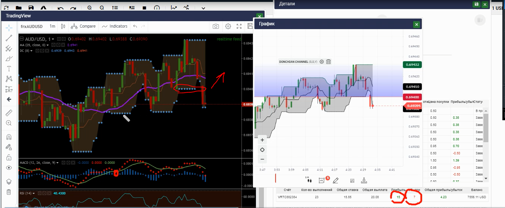
Task: Click top toolbar stop square icon
Action: pos(144,7)
